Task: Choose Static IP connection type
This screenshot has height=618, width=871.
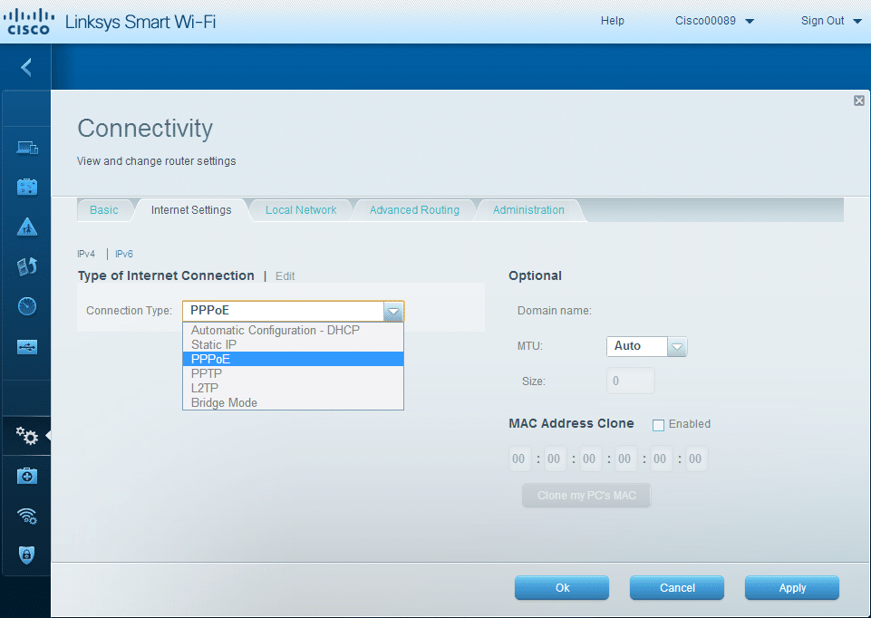Action: 293,345
